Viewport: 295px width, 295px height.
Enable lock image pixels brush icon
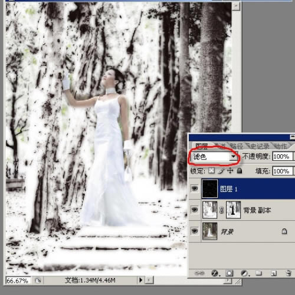pos(221,171)
